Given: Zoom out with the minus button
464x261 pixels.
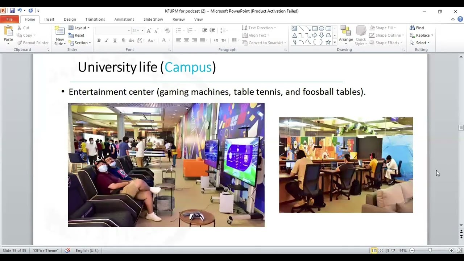Looking at the screenshot, I should click(412, 250).
